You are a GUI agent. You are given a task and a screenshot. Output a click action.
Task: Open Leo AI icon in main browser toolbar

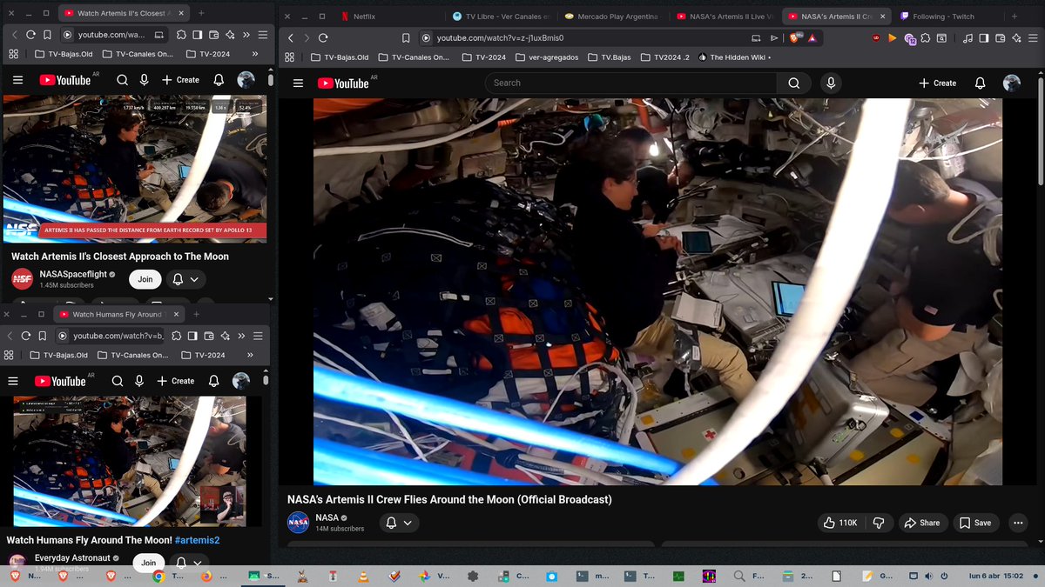coord(1015,38)
